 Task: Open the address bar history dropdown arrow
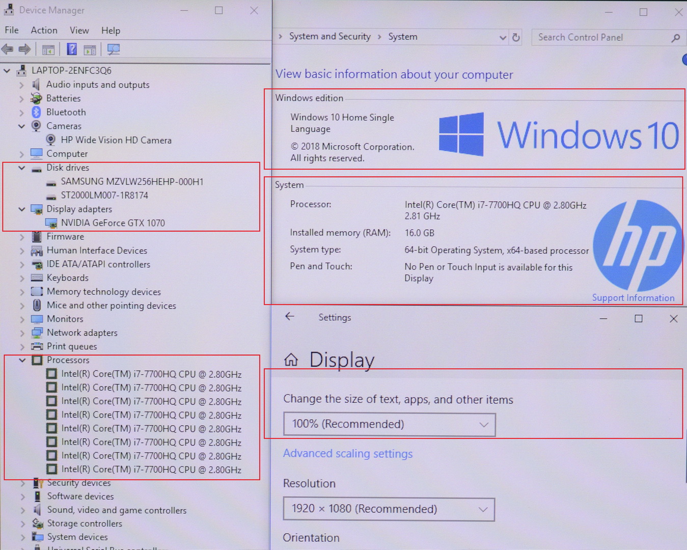coord(503,38)
